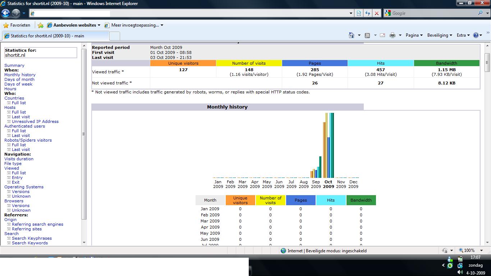Screen dimensions: 491x276
Task: Open the Favorieten star button
Action: [x=17, y=25]
